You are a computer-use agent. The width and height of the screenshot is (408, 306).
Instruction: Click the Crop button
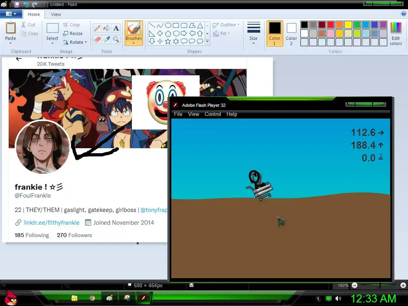71,25
